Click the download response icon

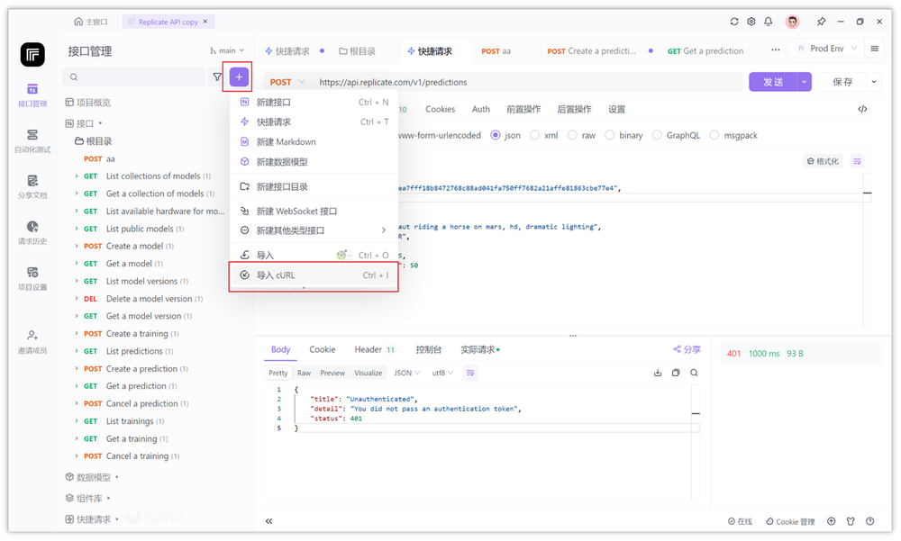(656, 372)
